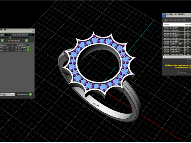Image resolution: width=191 pixels, height=143 pixels.
Task: Click Metal column header in weights table
Action: (x=173, y=25)
